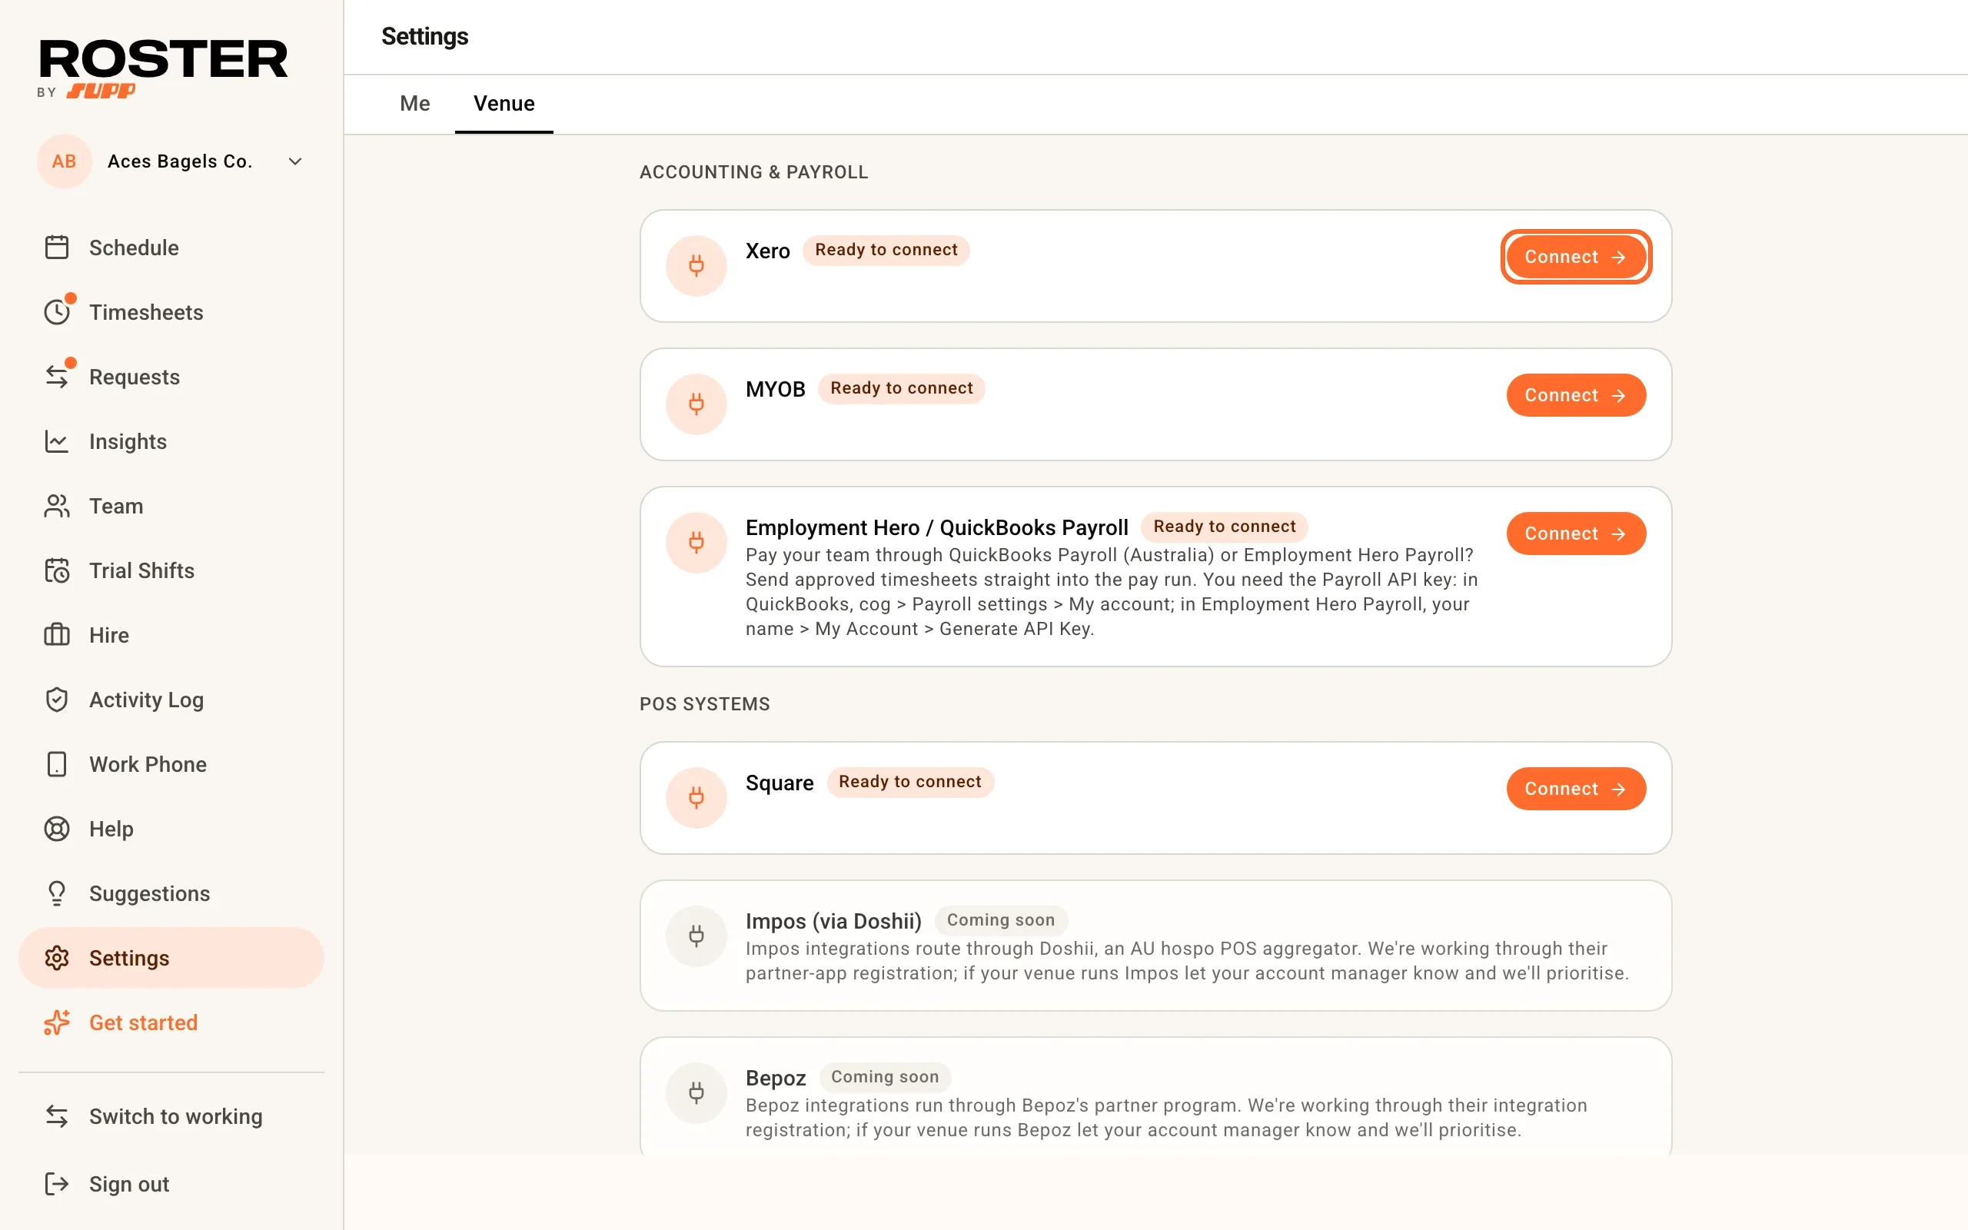The image size is (1968, 1230).
Task: Click the Settings gear icon
Action: coord(57,959)
